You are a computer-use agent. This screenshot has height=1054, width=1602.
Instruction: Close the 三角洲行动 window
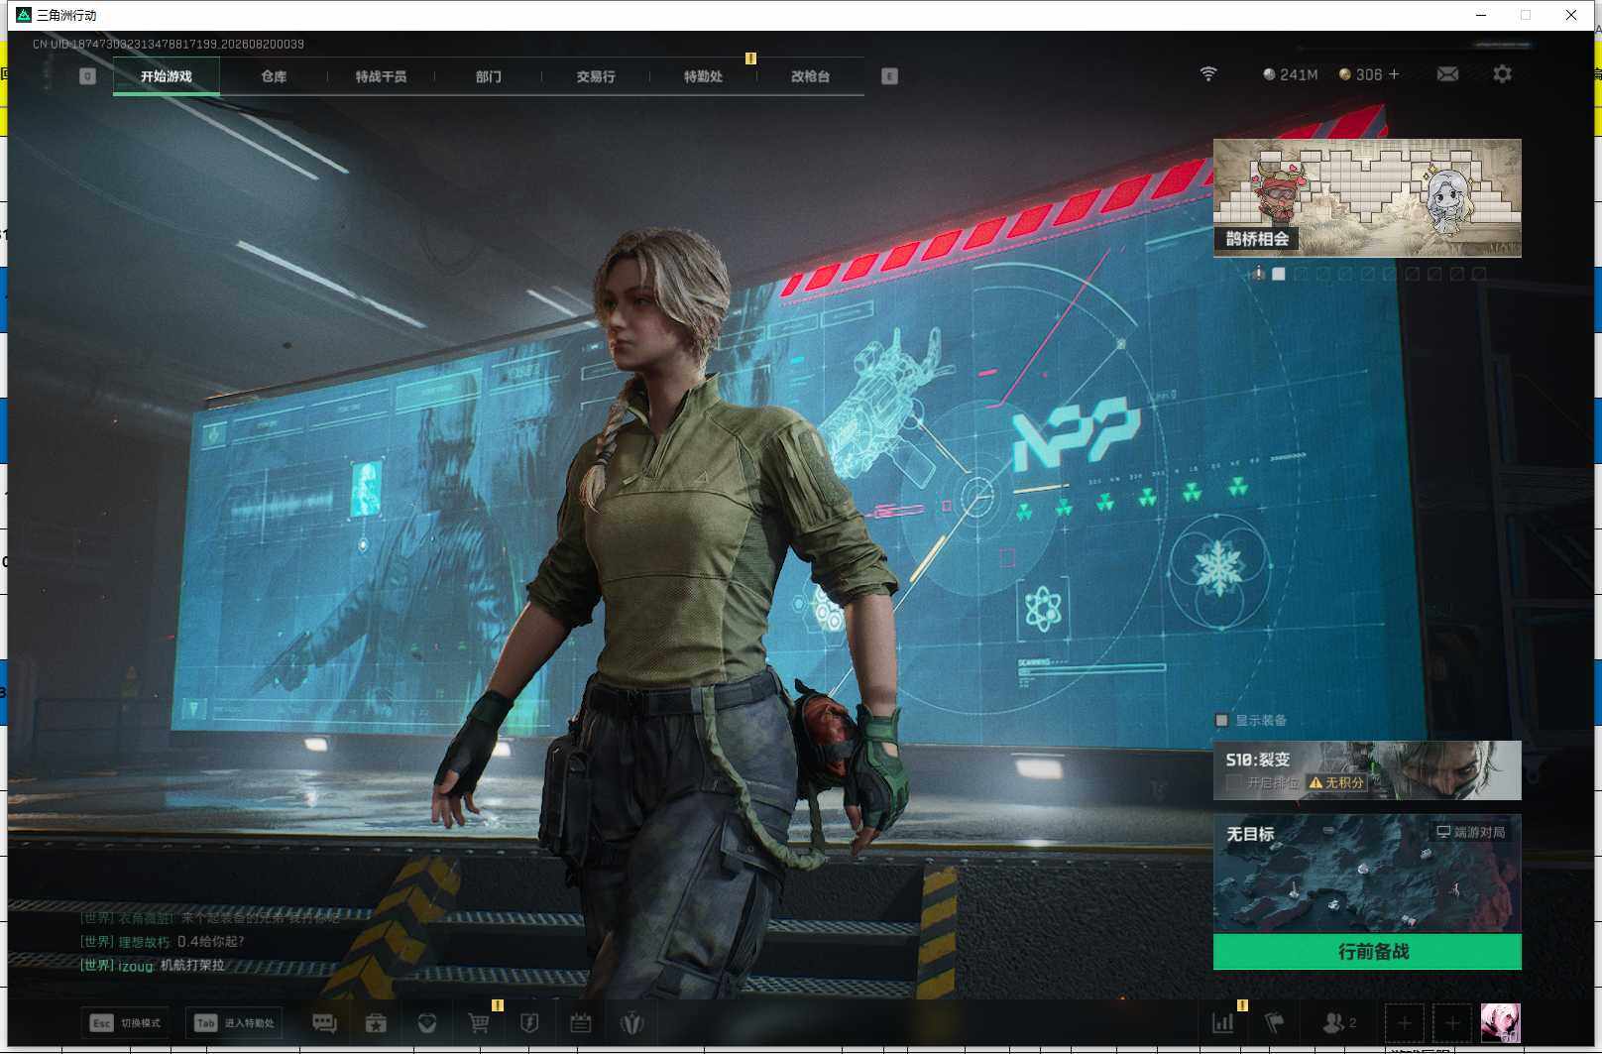coord(1571,15)
